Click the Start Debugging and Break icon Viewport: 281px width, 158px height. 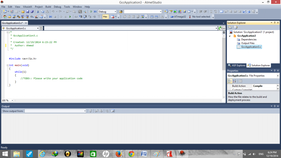95,12
